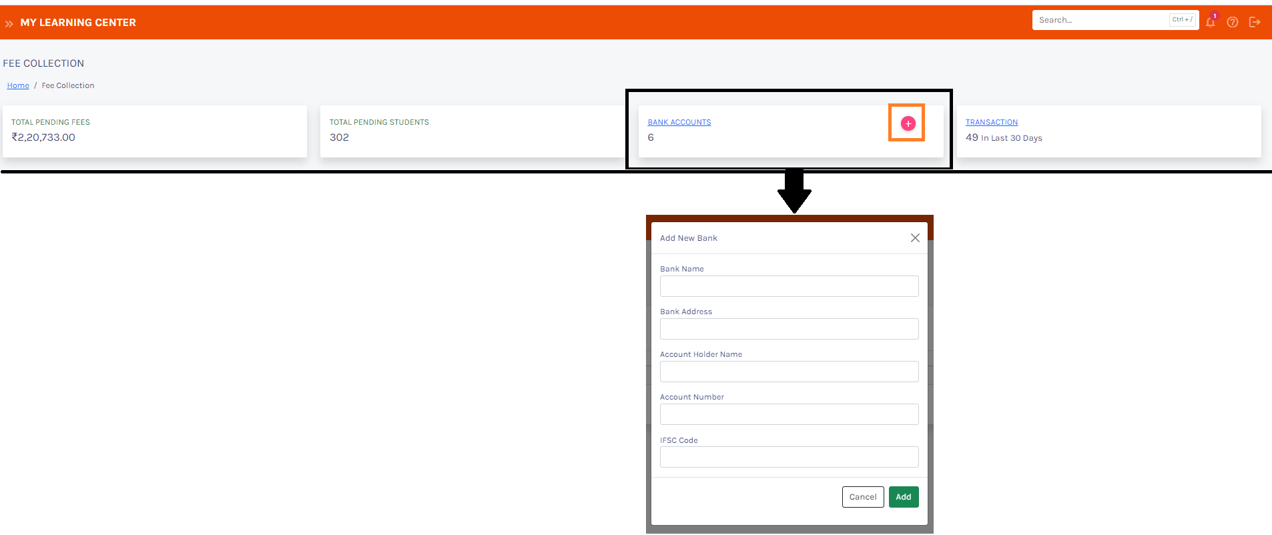Click into the Account Number field

pyautogui.click(x=789, y=414)
